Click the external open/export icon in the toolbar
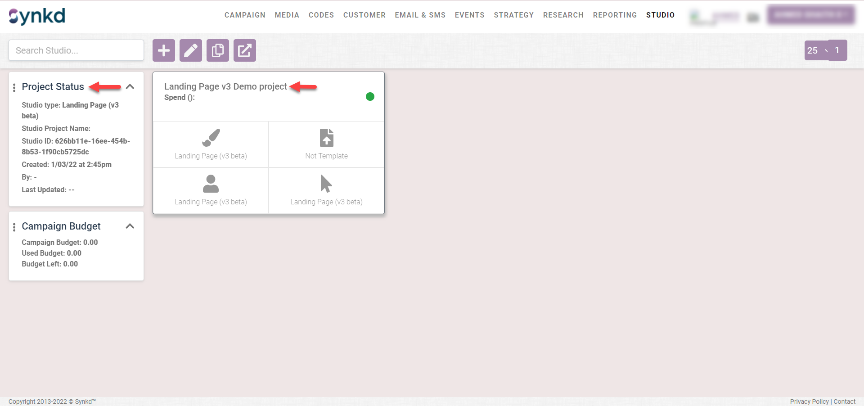864x406 pixels. click(244, 50)
